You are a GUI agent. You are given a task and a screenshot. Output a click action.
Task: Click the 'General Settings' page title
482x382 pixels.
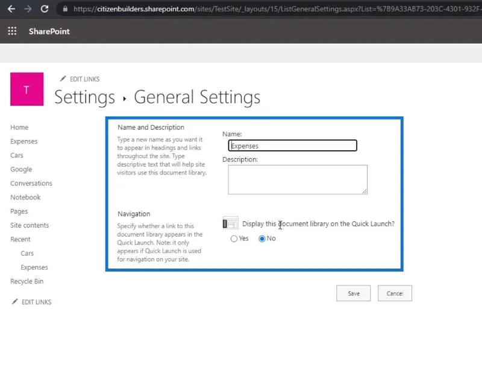click(x=197, y=97)
